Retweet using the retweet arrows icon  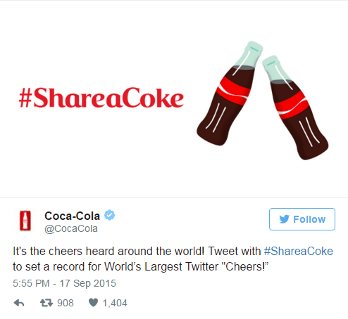(46, 303)
